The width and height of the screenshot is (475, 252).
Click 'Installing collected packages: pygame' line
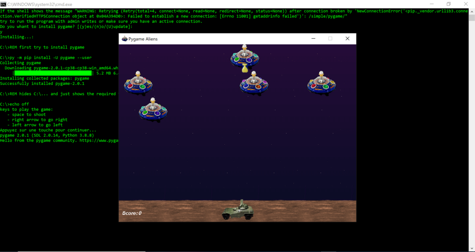point(44,78)
